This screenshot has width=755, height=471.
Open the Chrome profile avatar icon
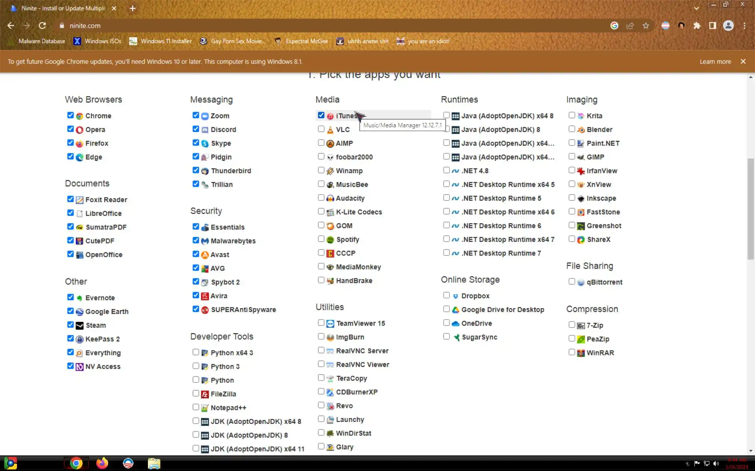click(728, 26)
